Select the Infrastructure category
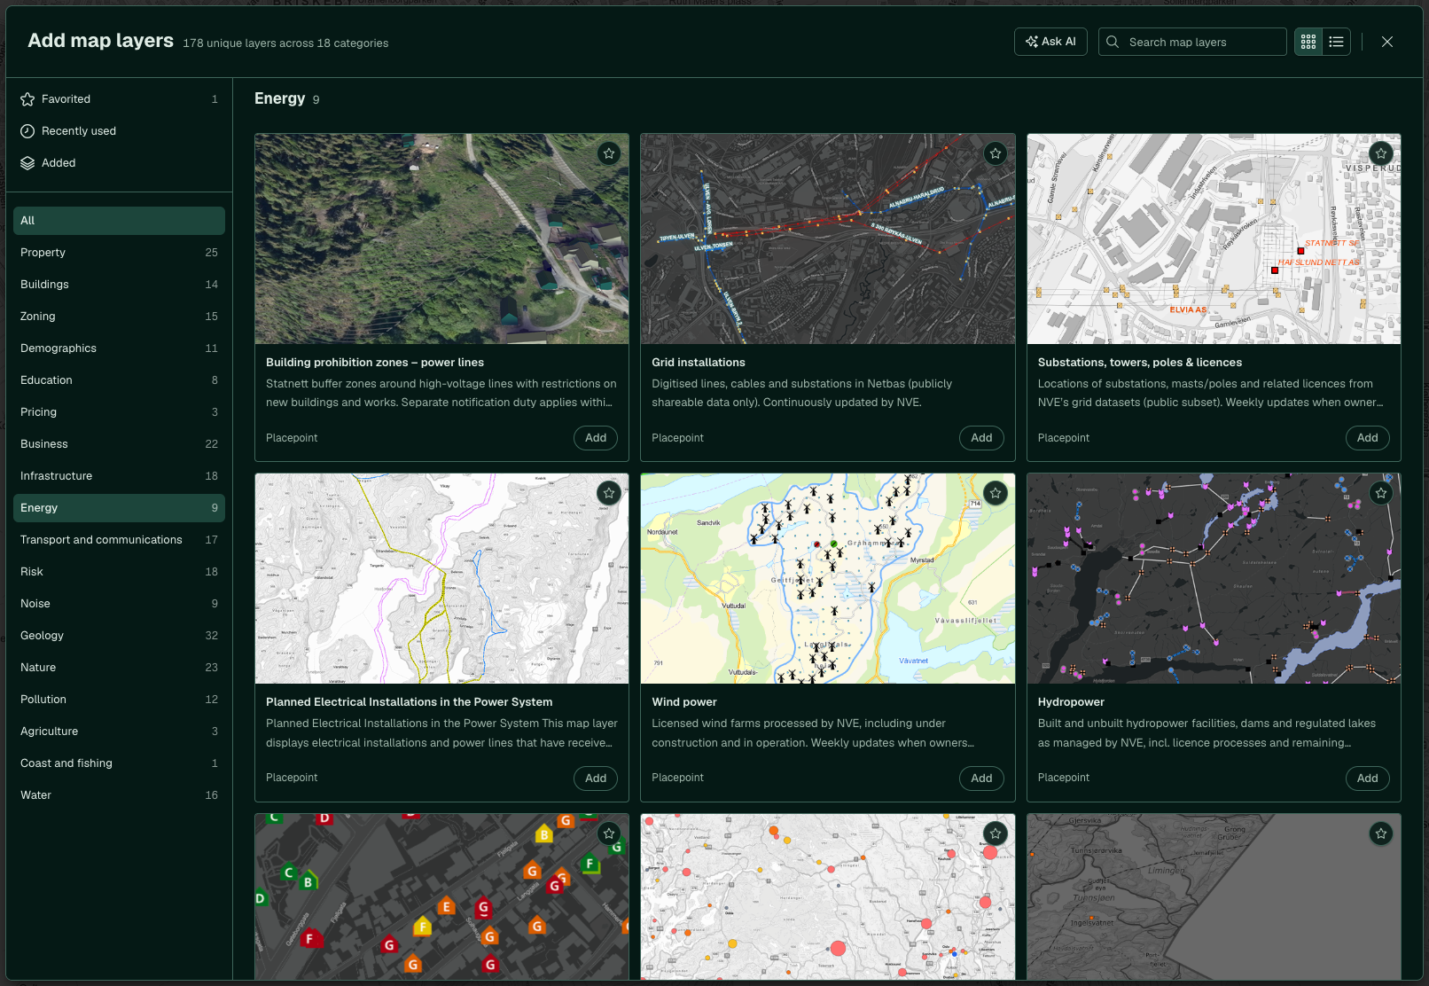This screenshot has width=1429, height=986. (x=119, y=476)
